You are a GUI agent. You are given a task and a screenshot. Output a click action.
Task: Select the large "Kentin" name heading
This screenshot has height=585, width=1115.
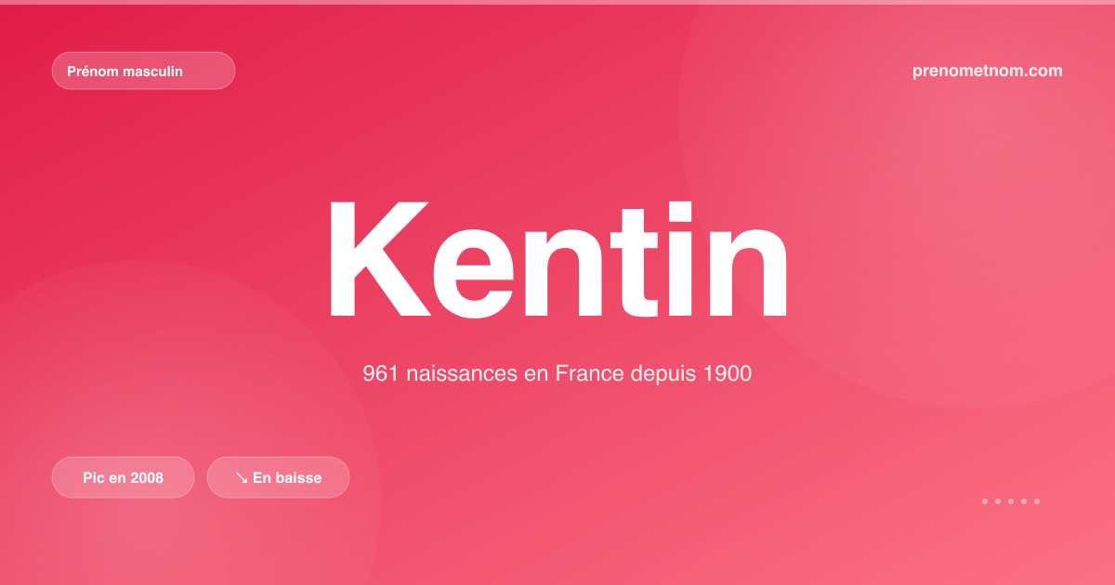[x=557, y=261]
